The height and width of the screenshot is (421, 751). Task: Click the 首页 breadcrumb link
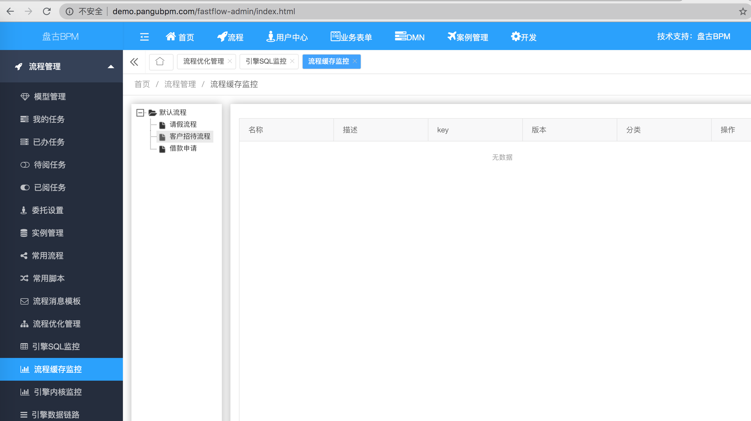click(x=142, y=84)
